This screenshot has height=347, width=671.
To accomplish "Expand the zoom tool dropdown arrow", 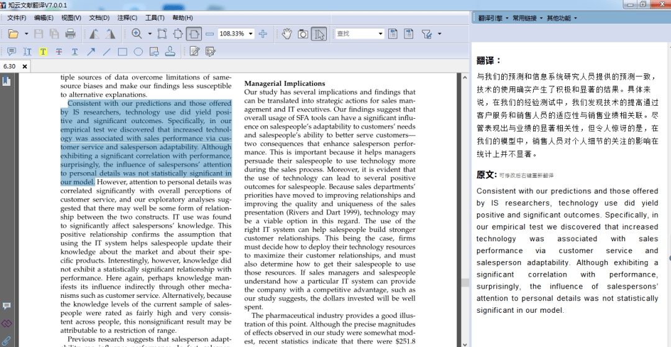I will click(x=150, y=34).
